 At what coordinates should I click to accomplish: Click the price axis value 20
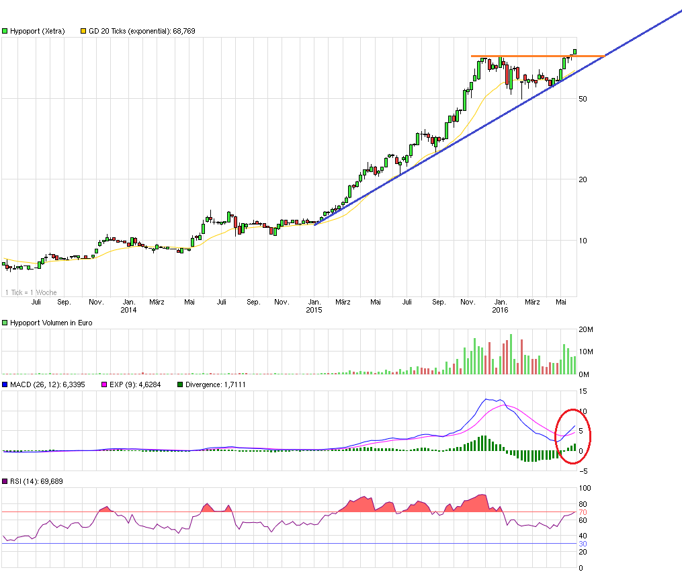point(583,179)
